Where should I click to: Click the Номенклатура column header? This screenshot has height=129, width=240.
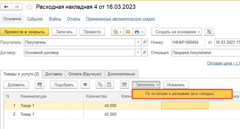coord(51,96)
